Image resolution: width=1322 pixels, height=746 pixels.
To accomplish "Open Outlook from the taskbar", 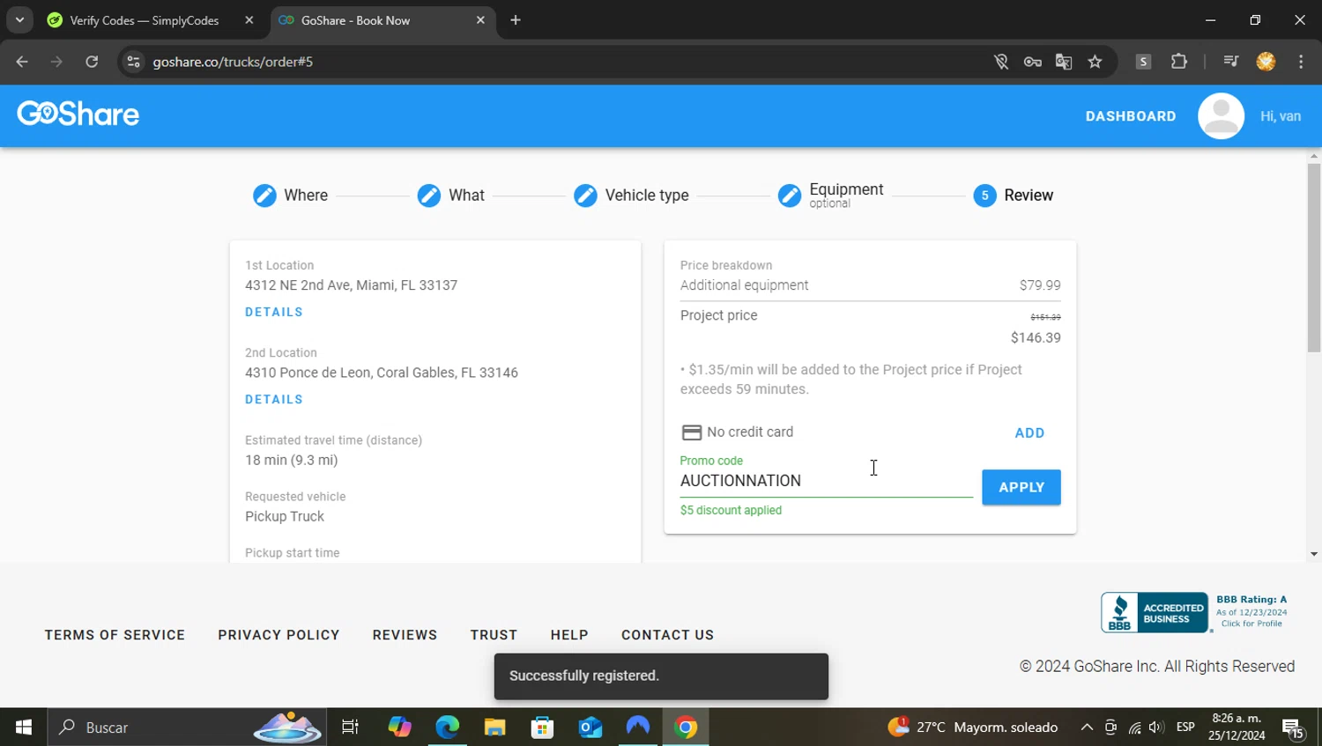I will [590, 728].
